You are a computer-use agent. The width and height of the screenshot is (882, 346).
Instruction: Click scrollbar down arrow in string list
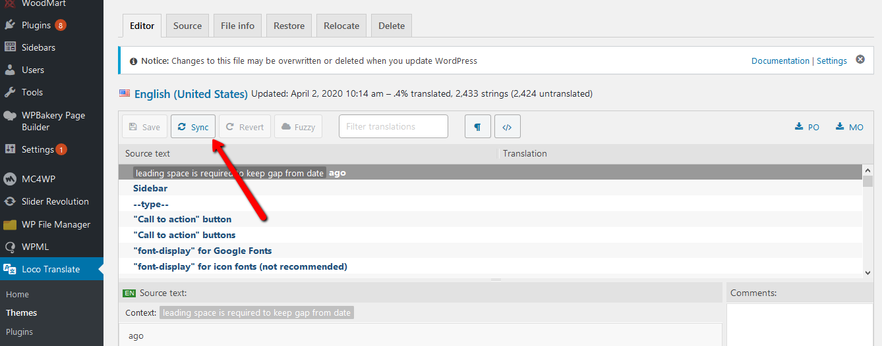point(867,272)
